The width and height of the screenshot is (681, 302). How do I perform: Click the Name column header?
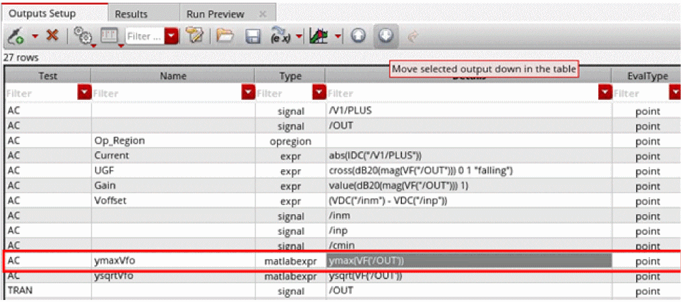click(x=173, y=77)
